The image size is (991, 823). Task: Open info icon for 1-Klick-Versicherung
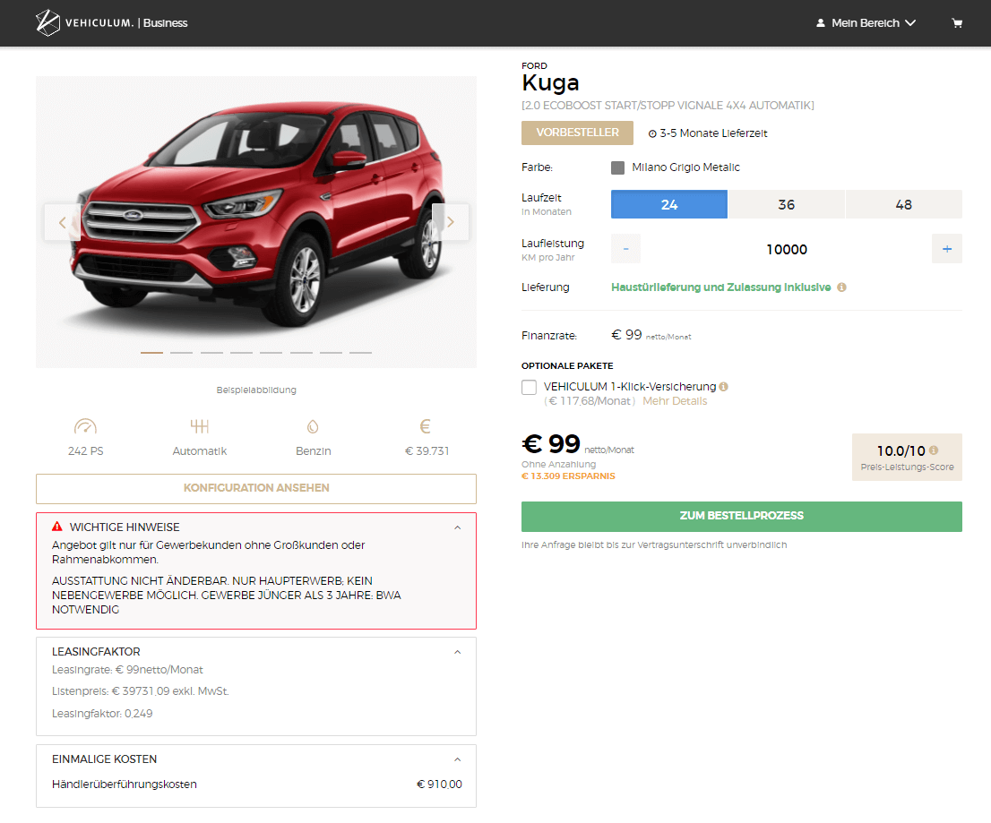[x=724, y=387]
